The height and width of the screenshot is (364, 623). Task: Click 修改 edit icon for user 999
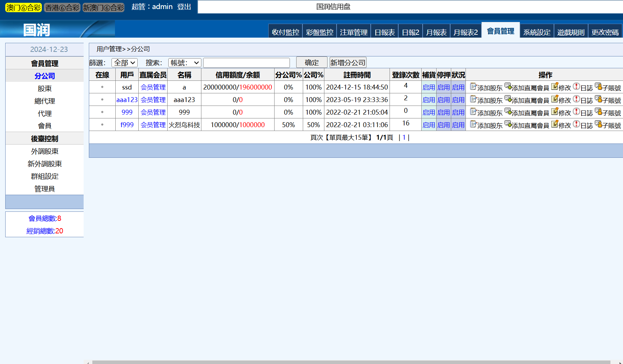pos(555,111)
